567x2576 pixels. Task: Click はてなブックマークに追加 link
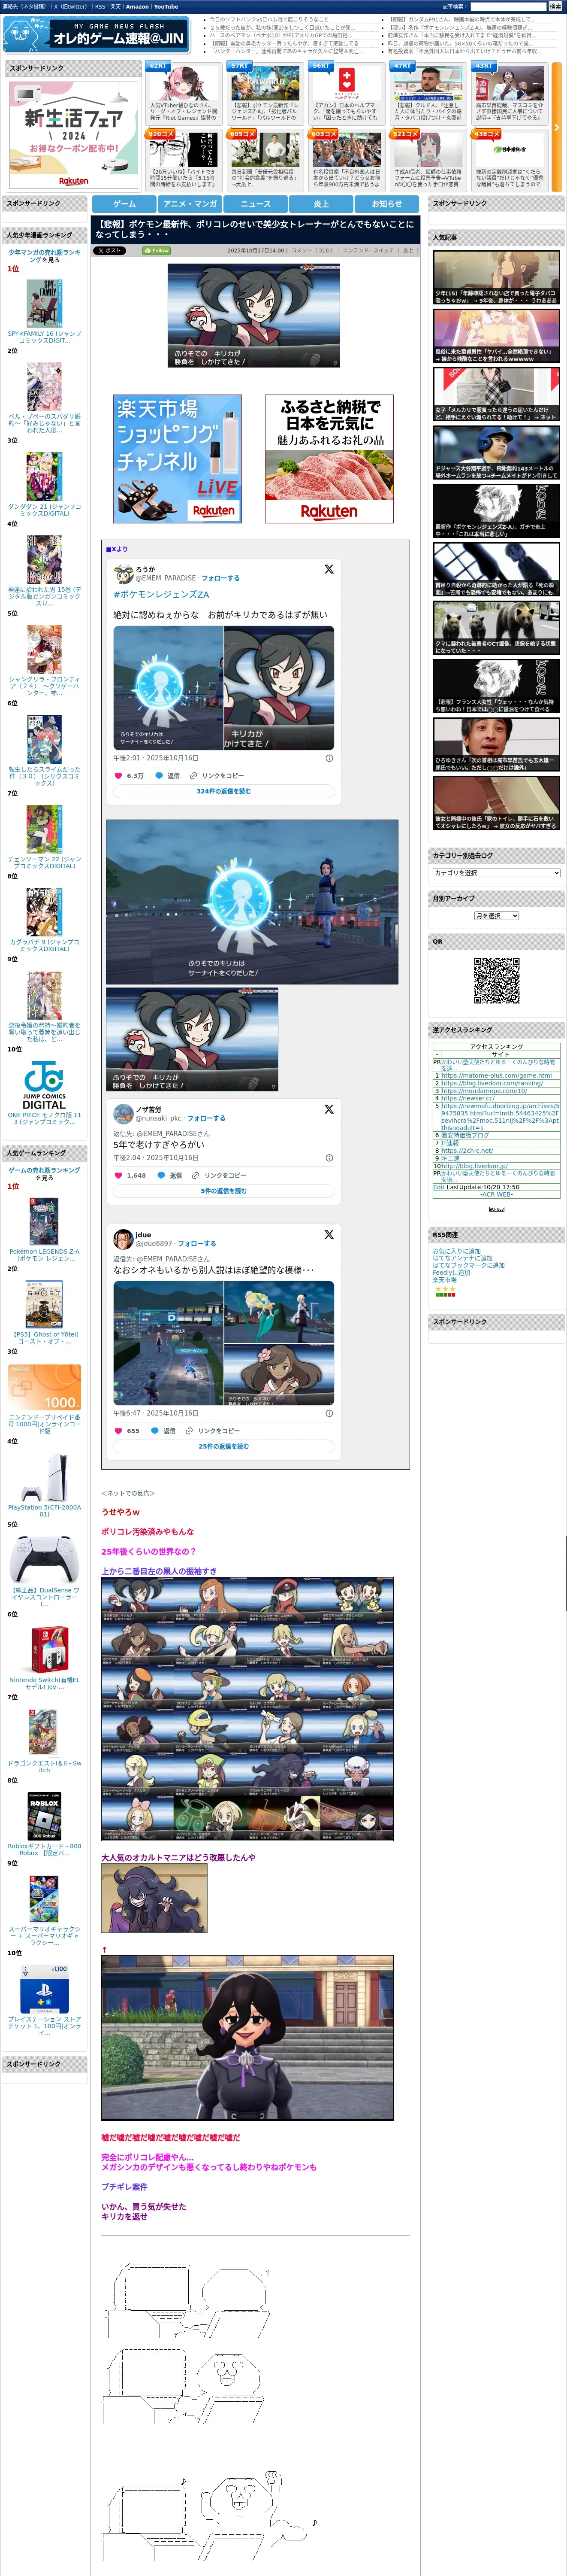tap(468, 1265)
